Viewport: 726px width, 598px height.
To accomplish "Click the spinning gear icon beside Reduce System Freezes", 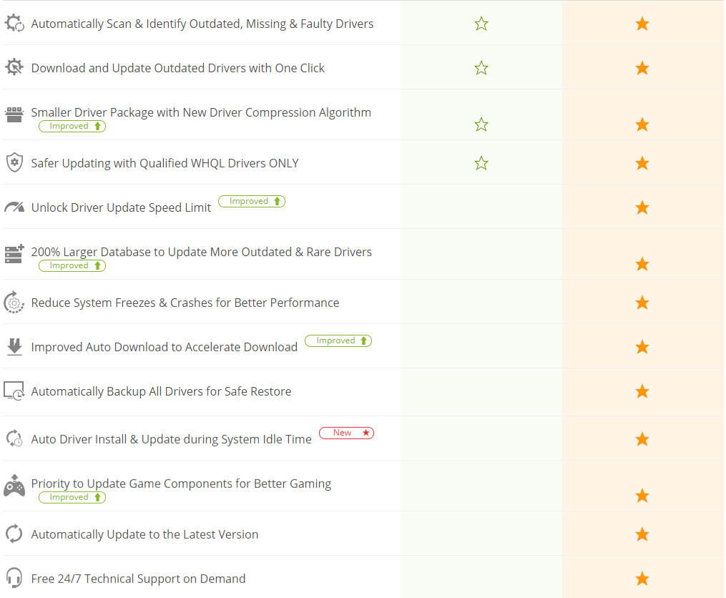I will (x=14, y=303).
